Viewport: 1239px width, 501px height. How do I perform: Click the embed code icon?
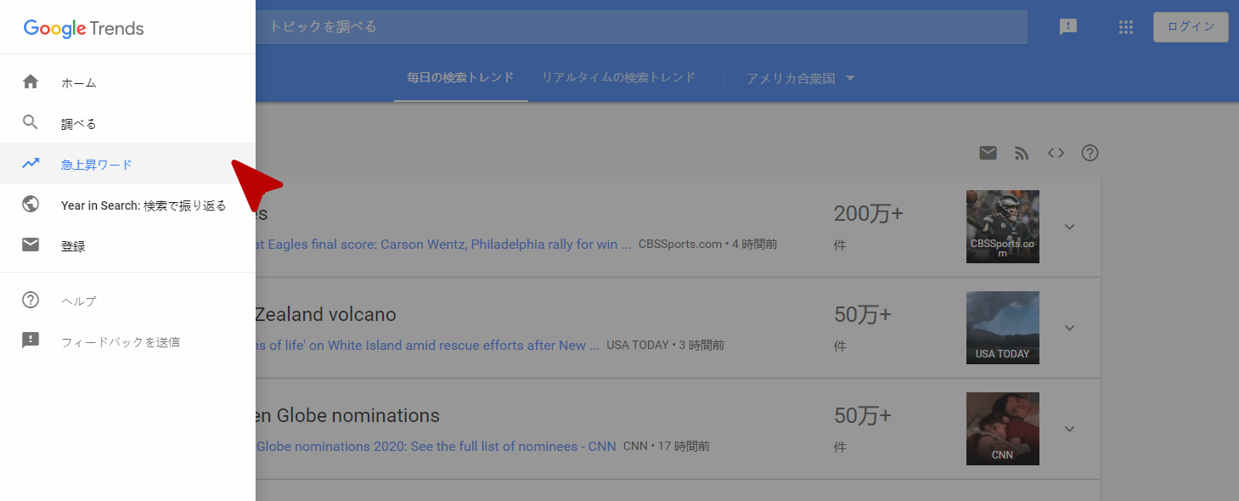click(1056, 154)
